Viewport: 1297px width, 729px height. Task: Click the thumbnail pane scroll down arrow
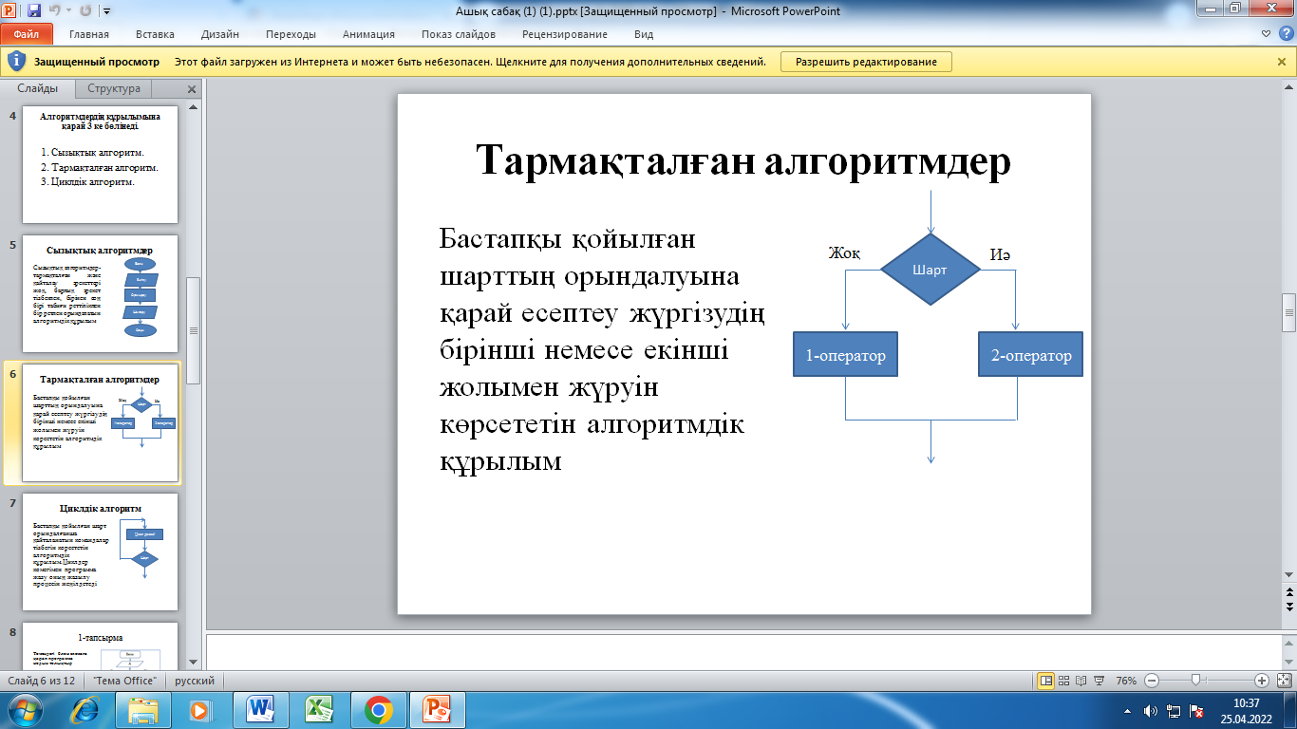point(194,662)
